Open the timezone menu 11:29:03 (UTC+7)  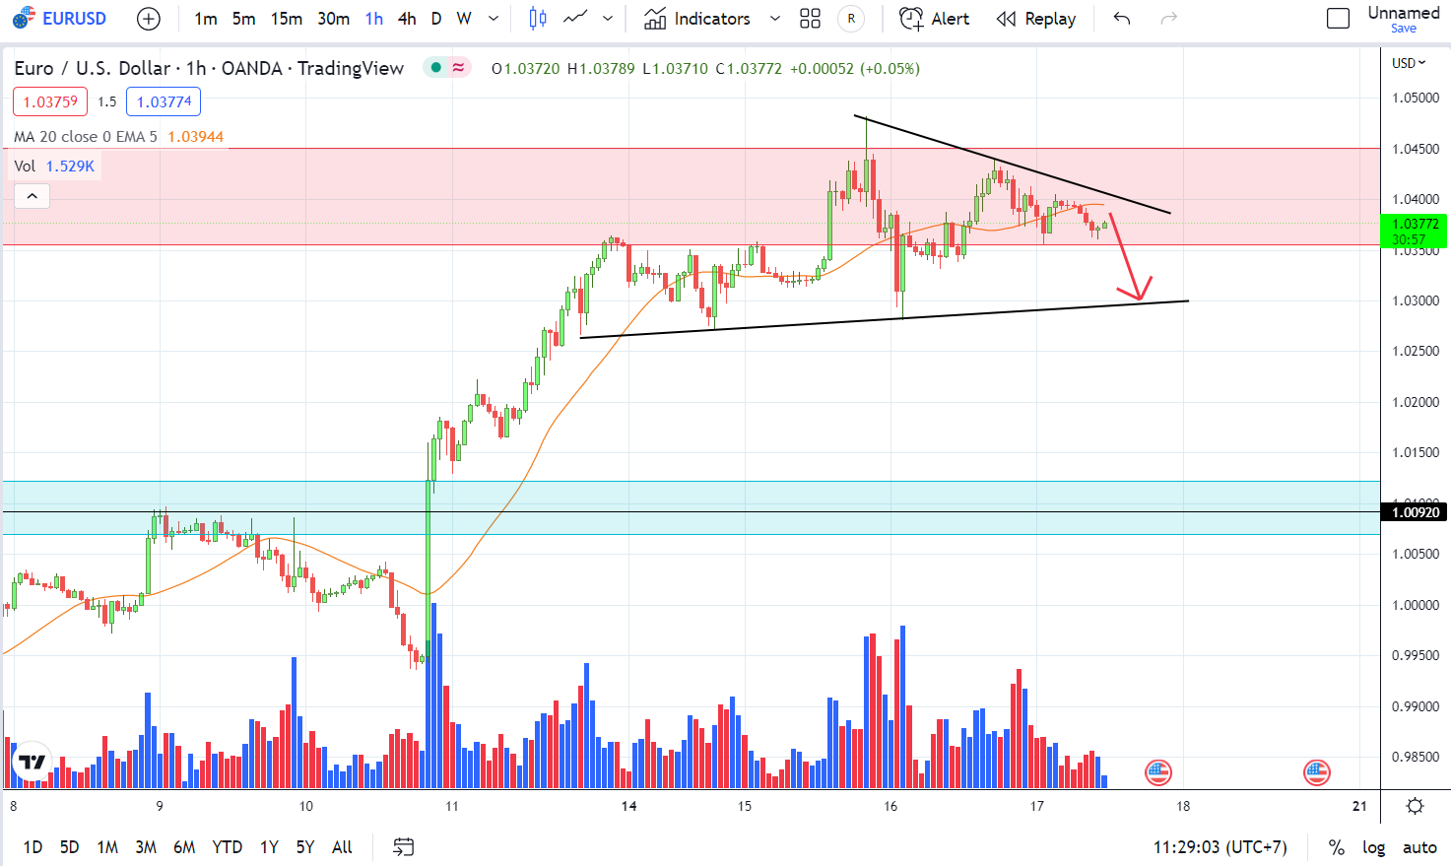pos(1220,847)
